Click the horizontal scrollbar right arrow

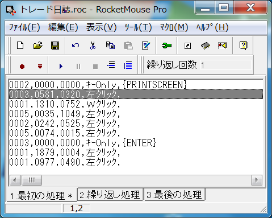coord(257,180)
